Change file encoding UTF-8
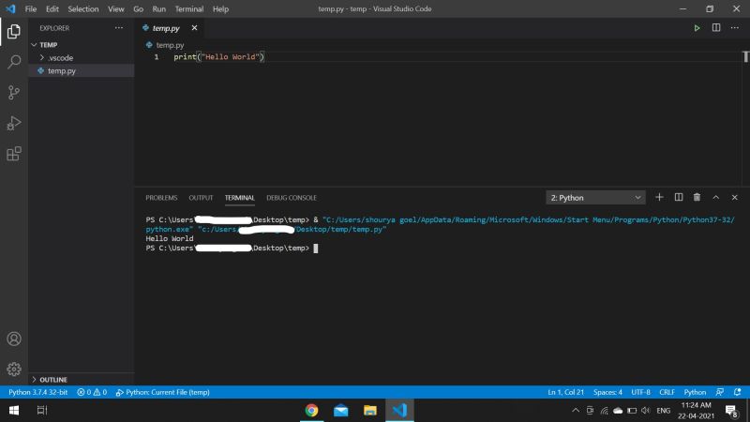750x422 pixels. 640,392
